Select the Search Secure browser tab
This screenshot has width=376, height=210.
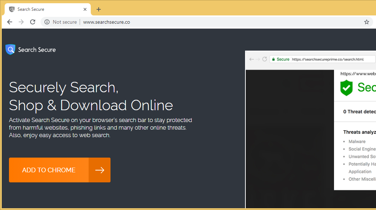coord(43,9)
